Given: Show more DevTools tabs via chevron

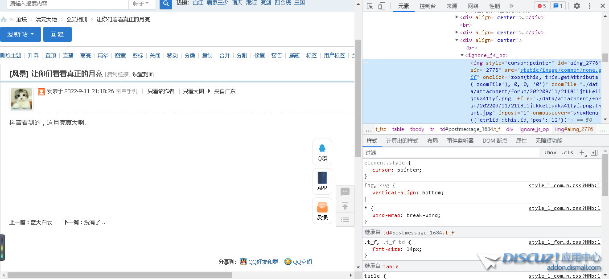Looking at the screenshot, I should coord(511,6).
